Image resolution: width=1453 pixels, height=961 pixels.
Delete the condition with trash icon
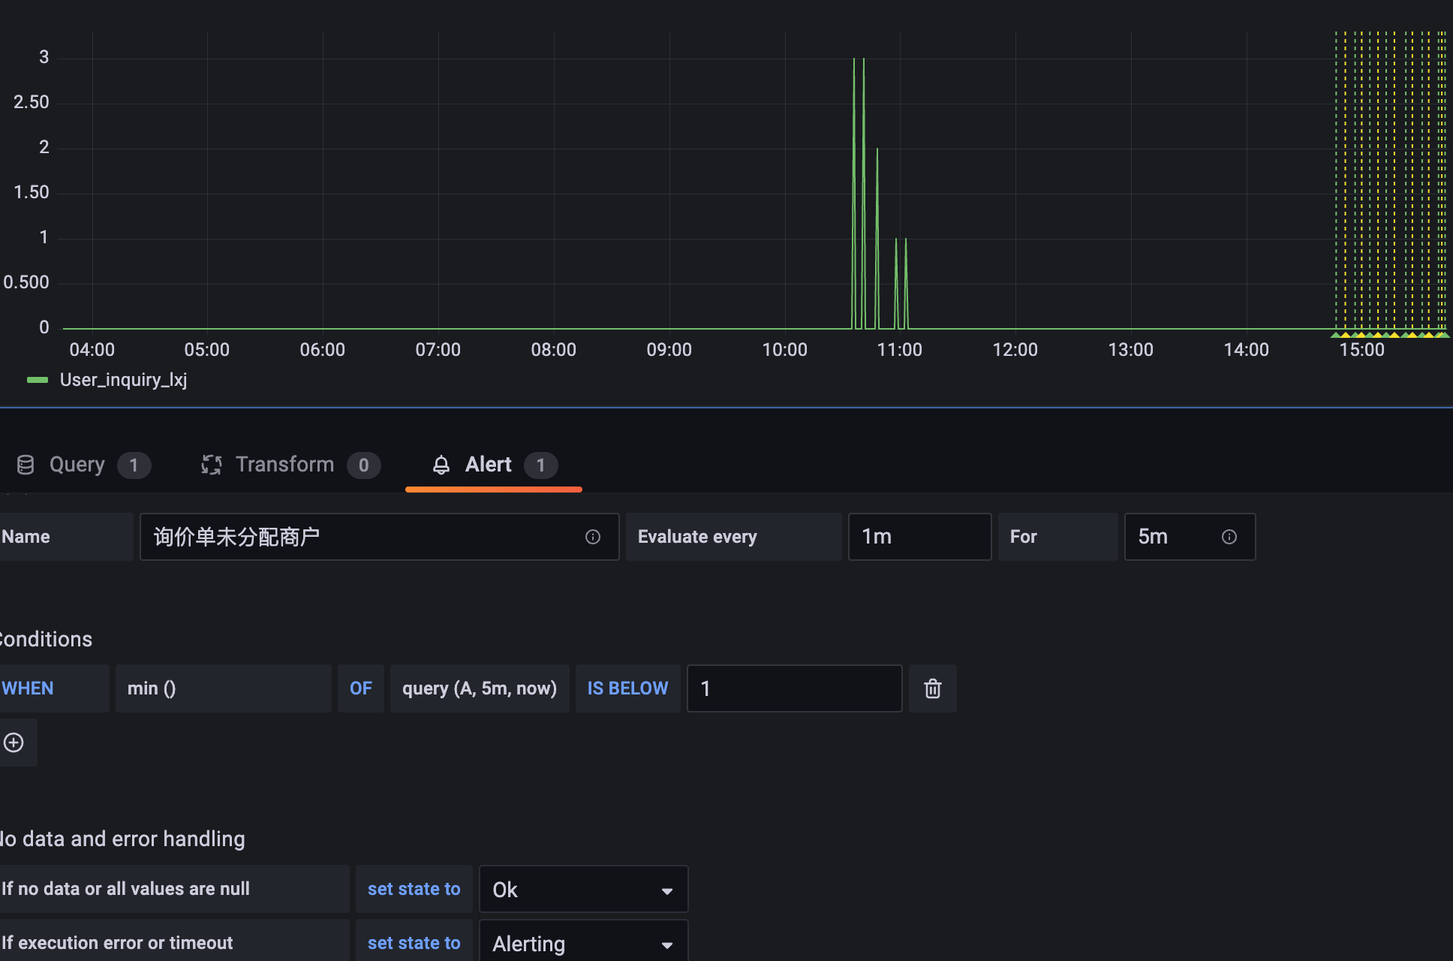933,688
